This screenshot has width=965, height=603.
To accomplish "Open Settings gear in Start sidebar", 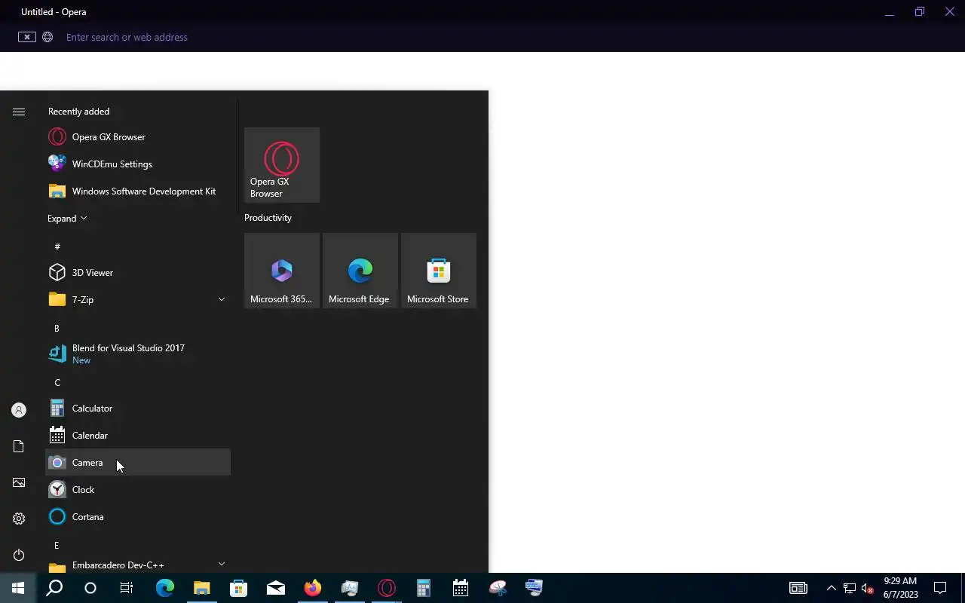I will (x=19, y=519).
